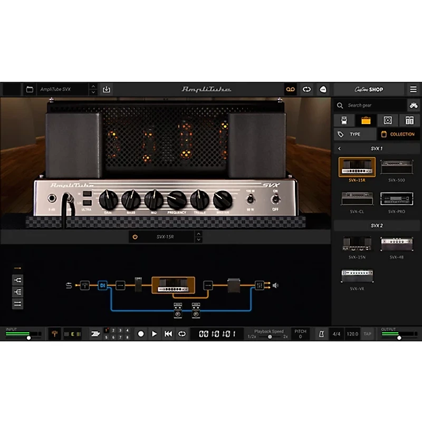Select the stomp pedal gear category
The width and height of the screenshot is (422, 422).
pyautogui.click(x=344, y=120)
